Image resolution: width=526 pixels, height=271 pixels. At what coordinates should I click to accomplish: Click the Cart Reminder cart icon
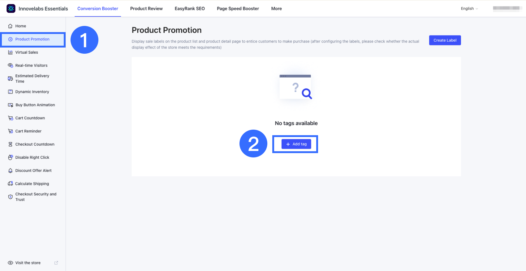tap(10, 131)
